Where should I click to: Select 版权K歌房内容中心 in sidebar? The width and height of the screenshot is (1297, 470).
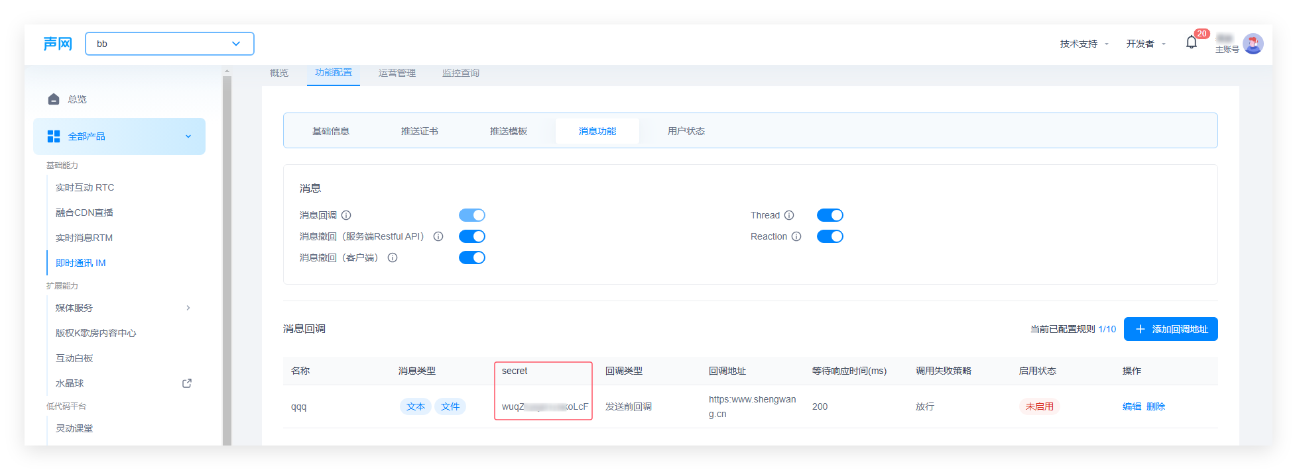point(95,333)
